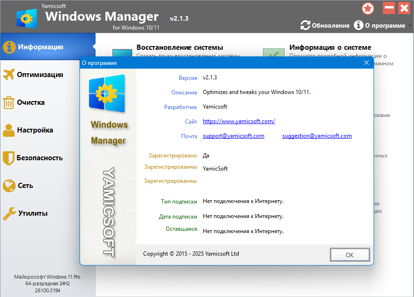414x297 pixels.
Task: Click the red star favorites icon
Action: (x=368, y=8)
